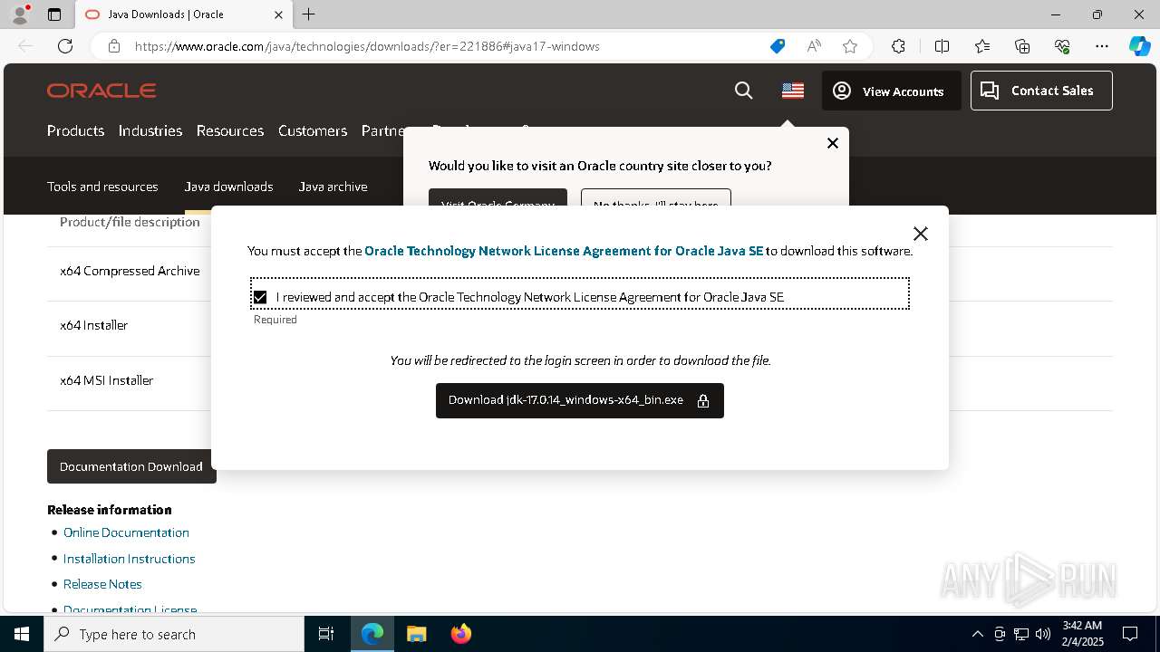Open the Copilot sidebar icon

point(1140,46)
